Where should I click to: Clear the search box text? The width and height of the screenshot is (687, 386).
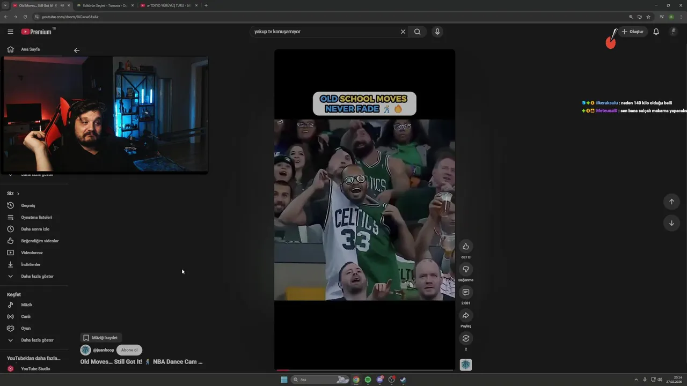click(x=403, y=32)
